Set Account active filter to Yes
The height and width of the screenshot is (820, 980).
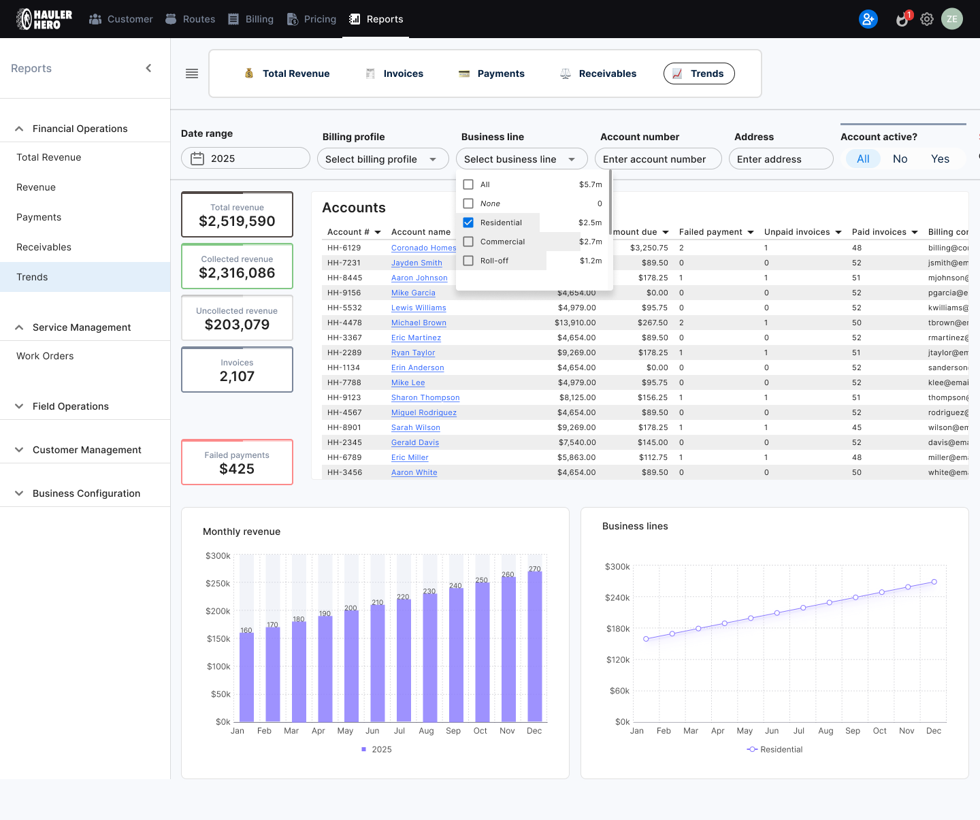(x=940, y=159)
